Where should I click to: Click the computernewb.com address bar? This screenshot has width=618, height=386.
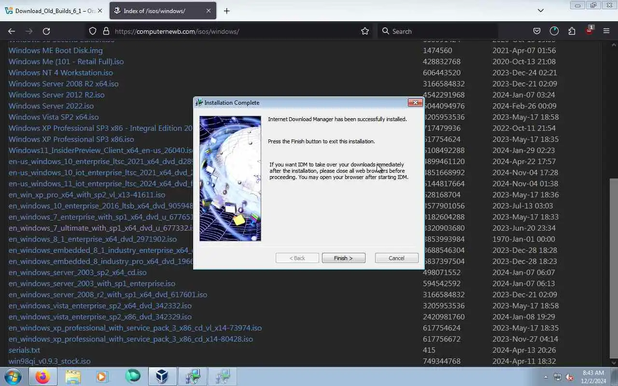point(230,31)
